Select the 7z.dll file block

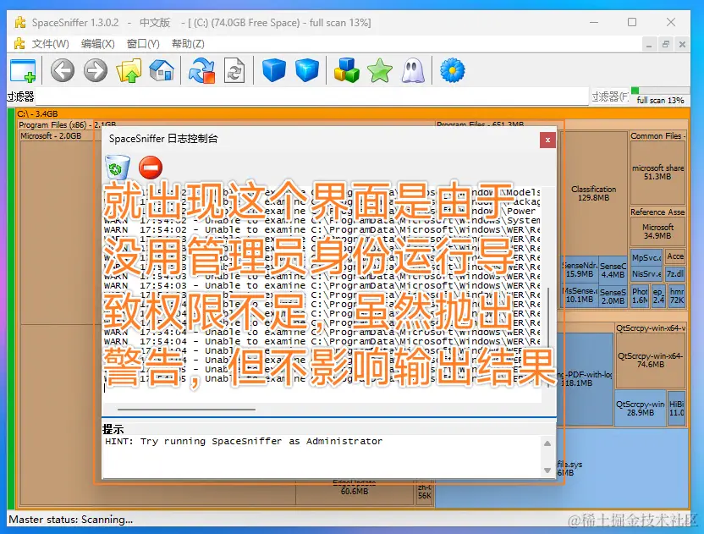[x=675, y=273]
